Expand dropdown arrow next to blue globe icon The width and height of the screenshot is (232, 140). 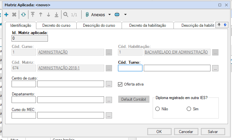pyautogui.click(x=125, y=15)
